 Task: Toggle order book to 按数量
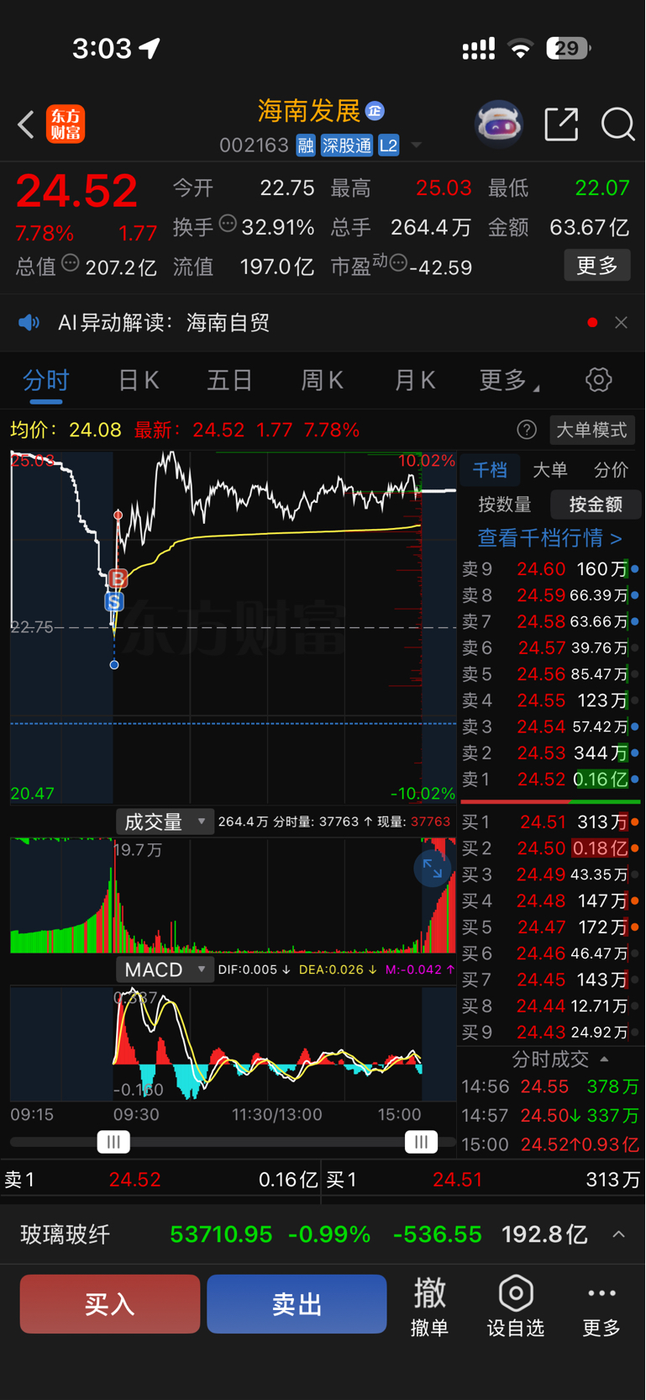point(505,505)
